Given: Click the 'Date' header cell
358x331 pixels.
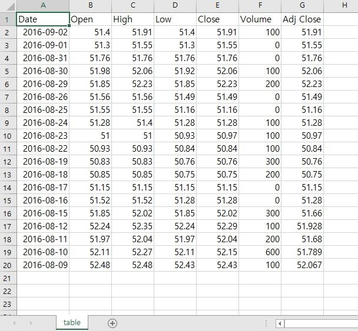Looking at the screenshot, I should pos(43,19).
